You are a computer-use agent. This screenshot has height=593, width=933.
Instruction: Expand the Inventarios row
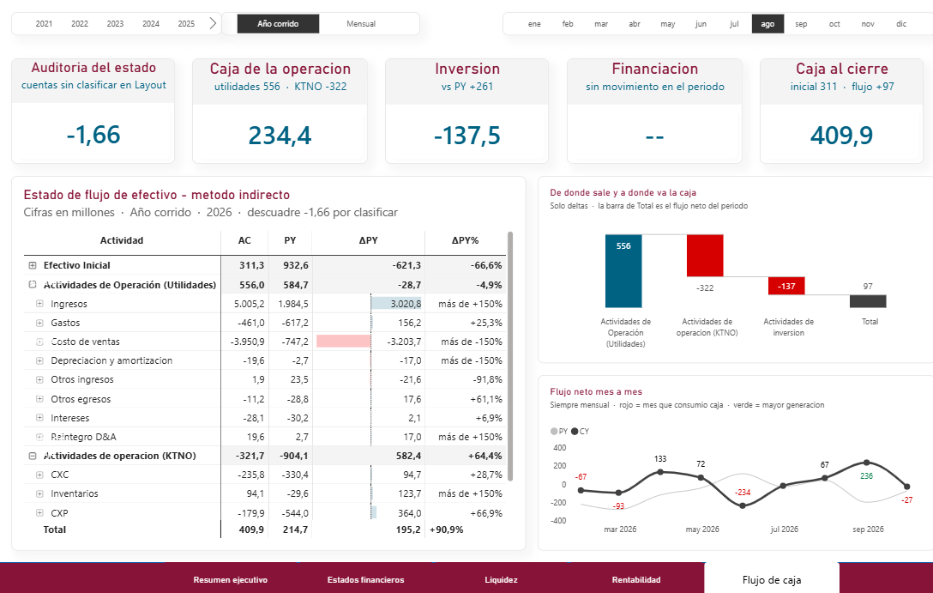[x=39, y=493]
